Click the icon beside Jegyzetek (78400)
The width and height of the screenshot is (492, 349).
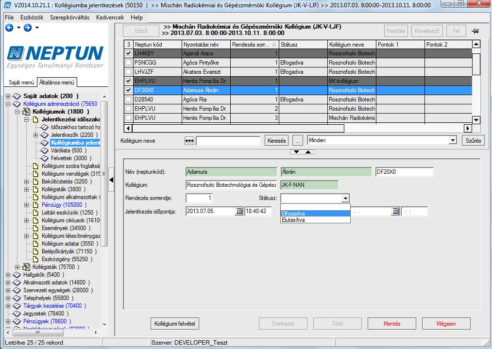[17, 314]
